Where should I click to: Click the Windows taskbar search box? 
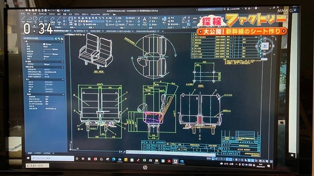tap(52, 158)
